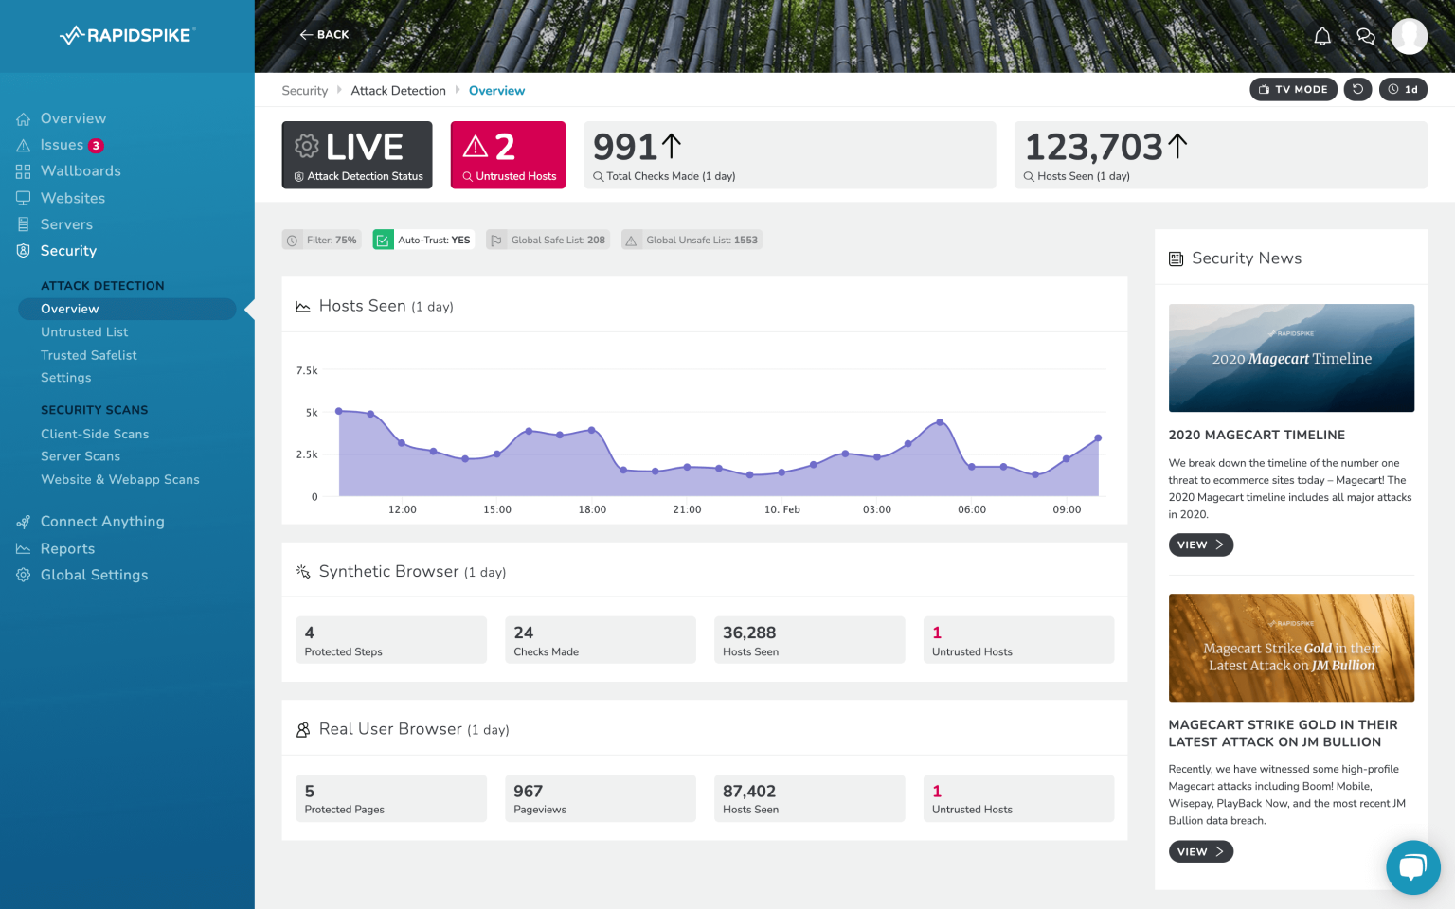Enable TV MODE

pyautogui.click(x=1293, y=89)
